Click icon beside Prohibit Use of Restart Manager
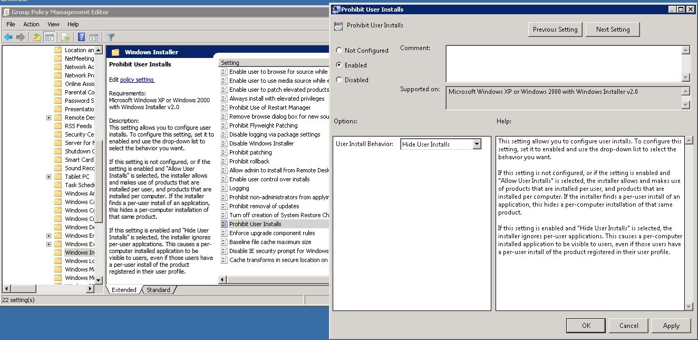The width and height of the screenshot is (698, 340). coord(225,108)
